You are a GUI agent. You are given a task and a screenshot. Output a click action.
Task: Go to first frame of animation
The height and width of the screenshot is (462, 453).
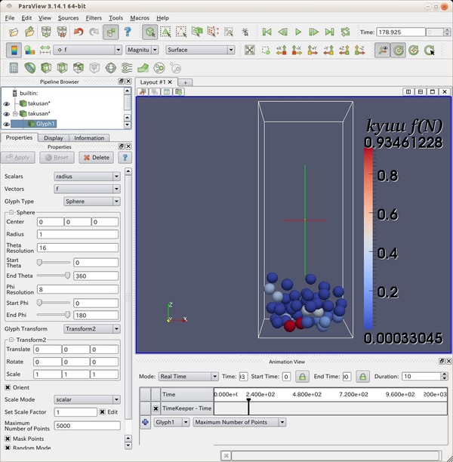tap(267, 32)
